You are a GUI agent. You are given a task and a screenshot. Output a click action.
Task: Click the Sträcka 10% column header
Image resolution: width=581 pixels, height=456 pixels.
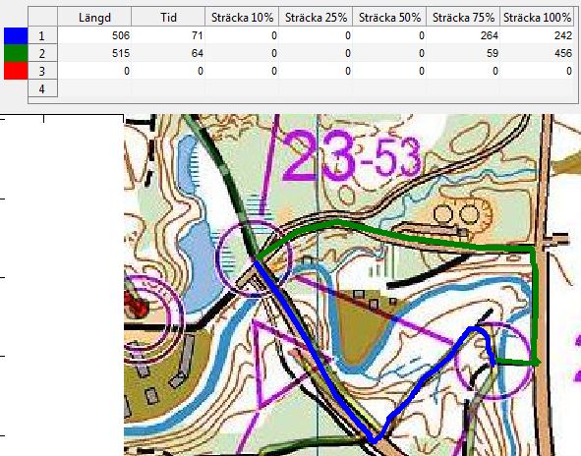pyautogui.click(x=242, y=17)
